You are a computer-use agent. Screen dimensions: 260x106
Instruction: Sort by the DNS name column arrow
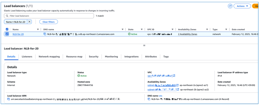(123, 29)
